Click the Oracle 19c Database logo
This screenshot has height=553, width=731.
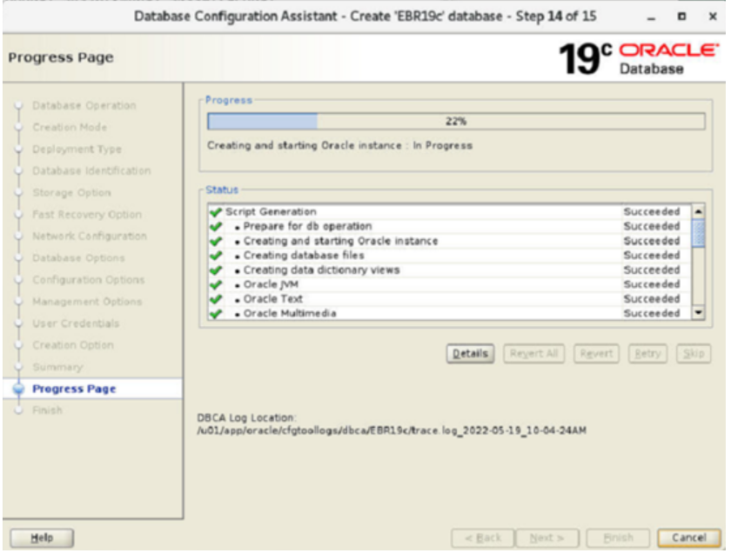638,59
